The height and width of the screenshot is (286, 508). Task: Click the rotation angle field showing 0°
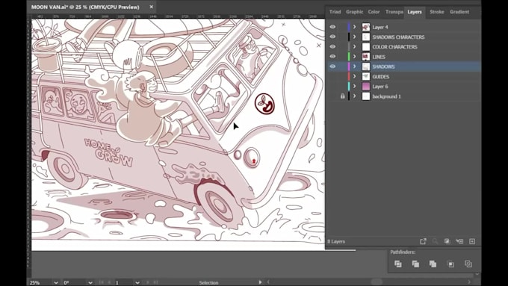tap(74, 282)
